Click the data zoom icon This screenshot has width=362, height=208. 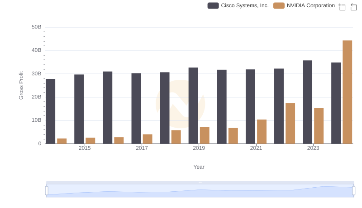tap(342, 7)
